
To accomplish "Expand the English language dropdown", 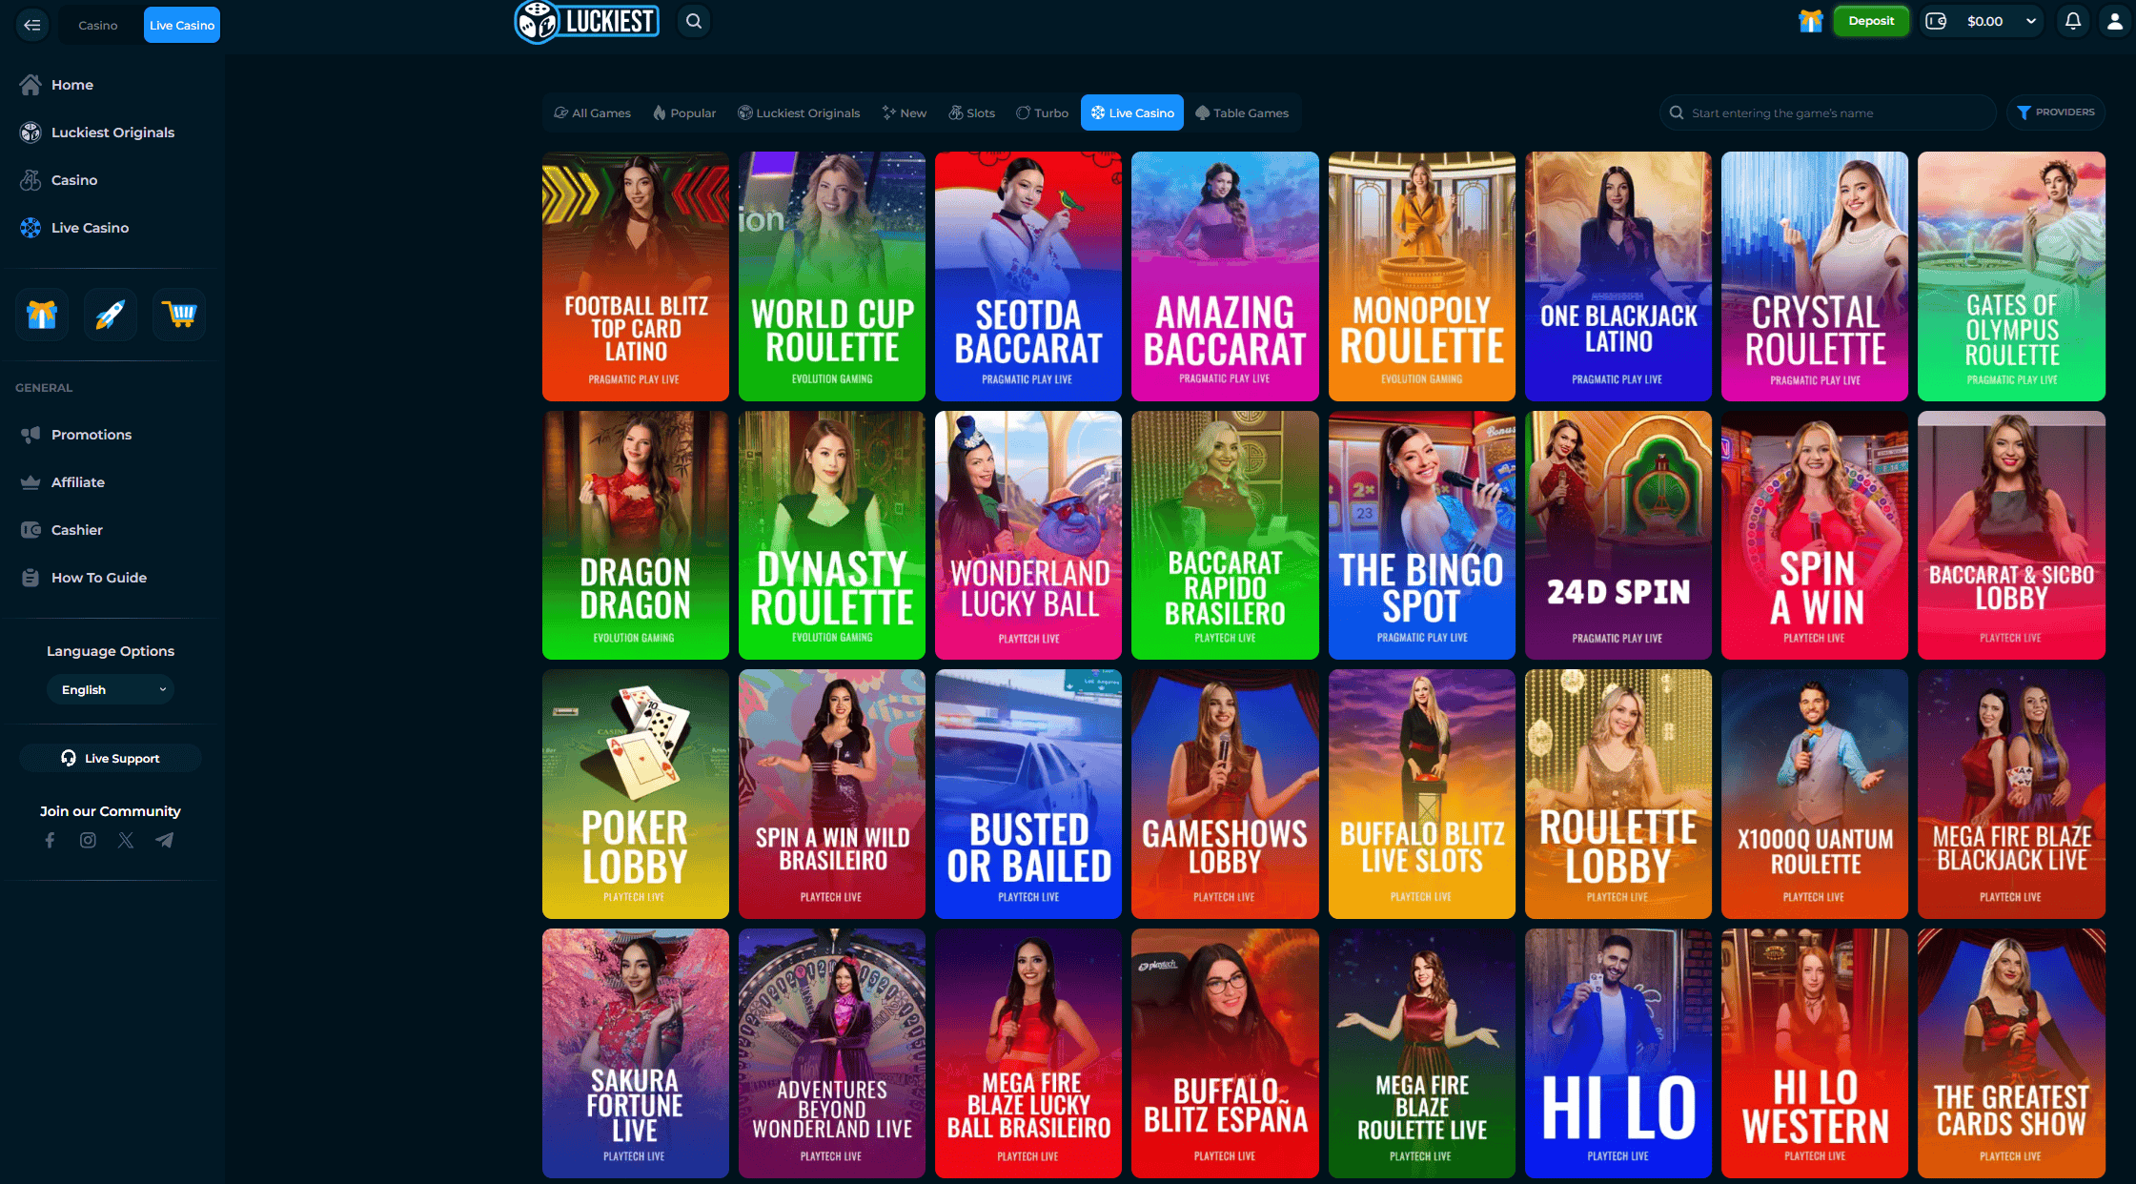I will point(111,689).
